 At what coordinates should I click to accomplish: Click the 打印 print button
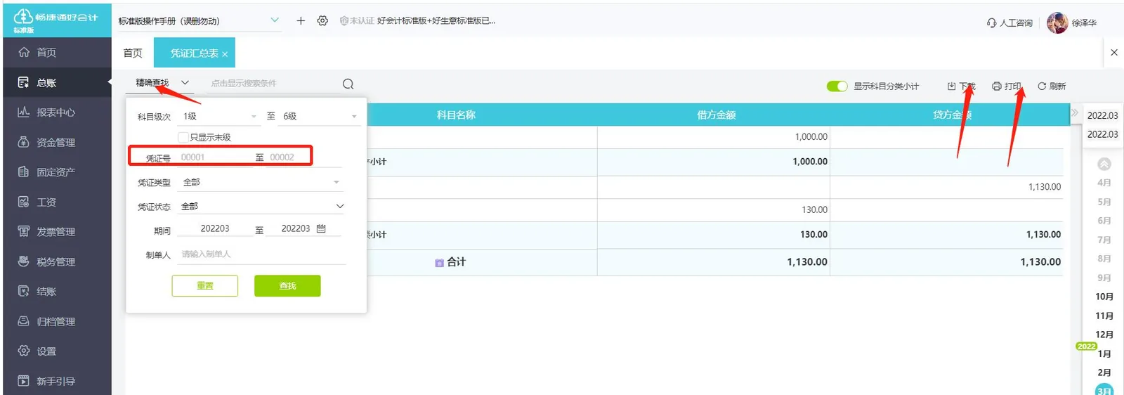pos(1007,86)
